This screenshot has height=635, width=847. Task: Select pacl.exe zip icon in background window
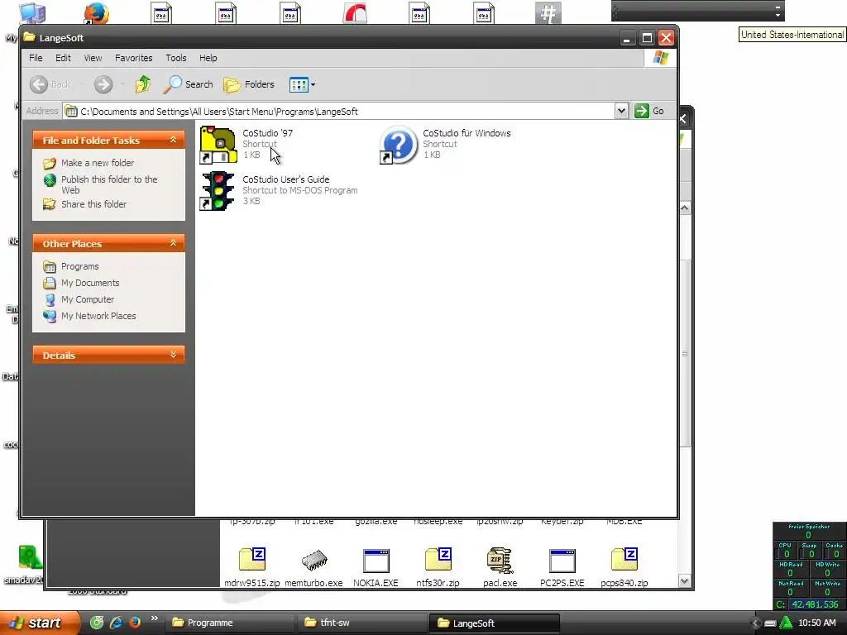click(500, 561)
